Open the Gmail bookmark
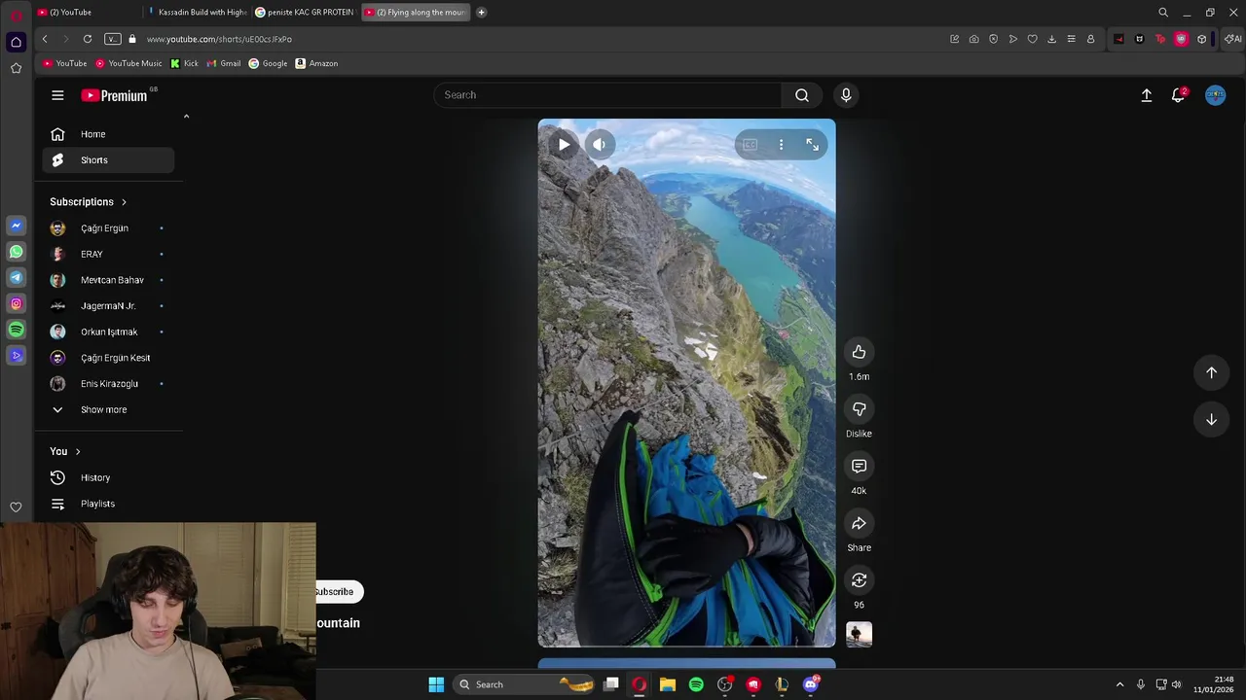 (x=224, y=63)
